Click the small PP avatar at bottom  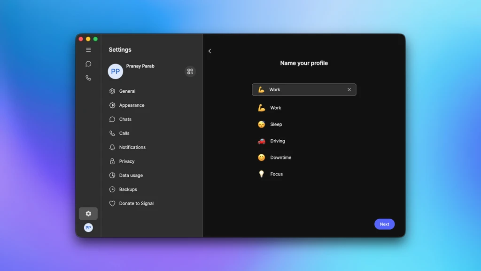[x=88, y=228]
